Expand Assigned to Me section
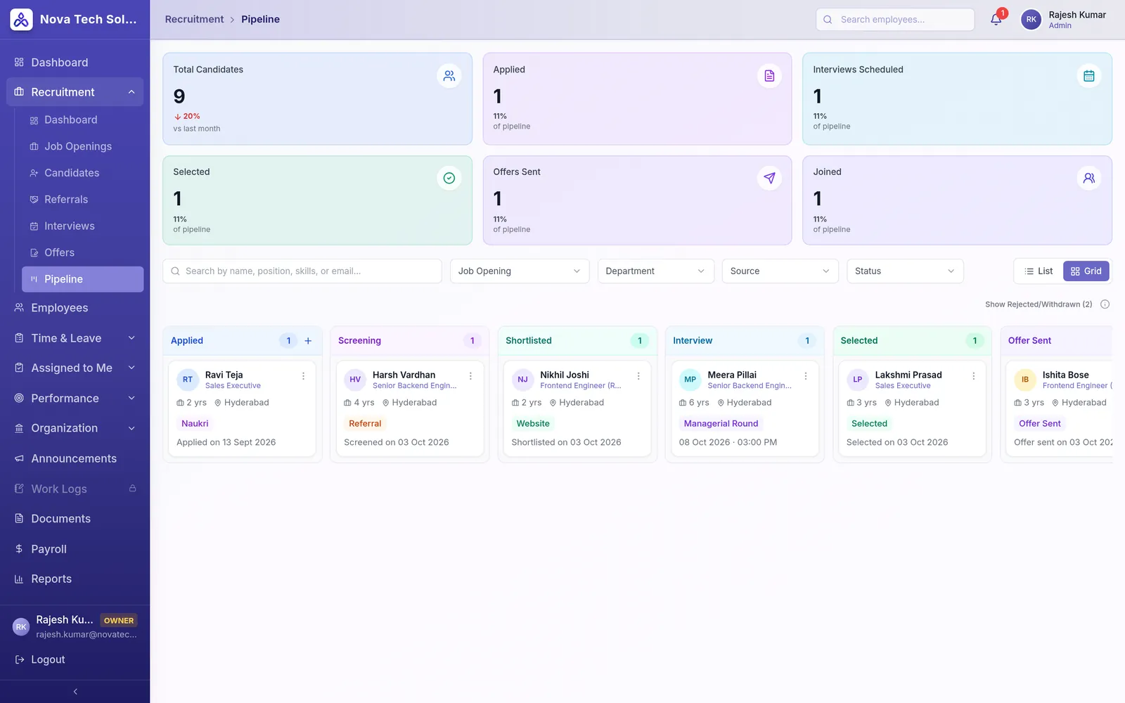 coord(75,368)
